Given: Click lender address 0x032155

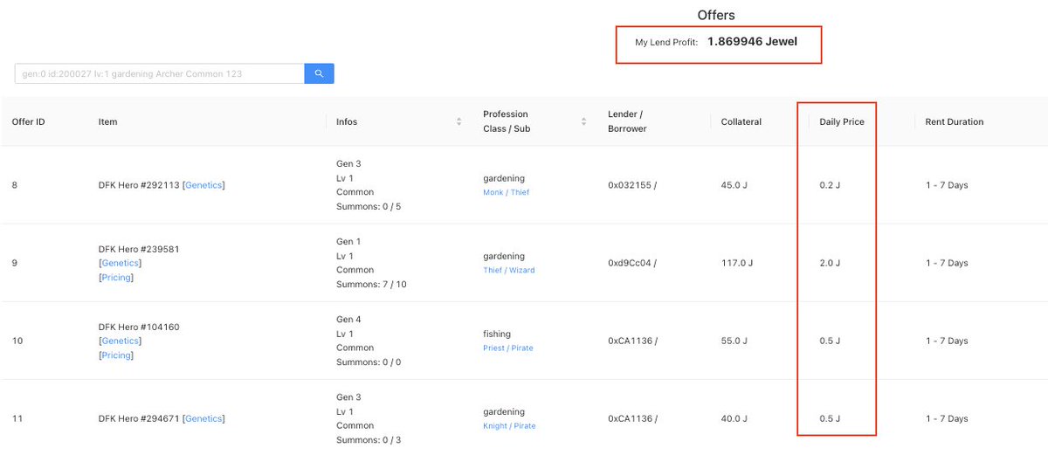Looking at the screenshot, I should (x=629, y=185).
